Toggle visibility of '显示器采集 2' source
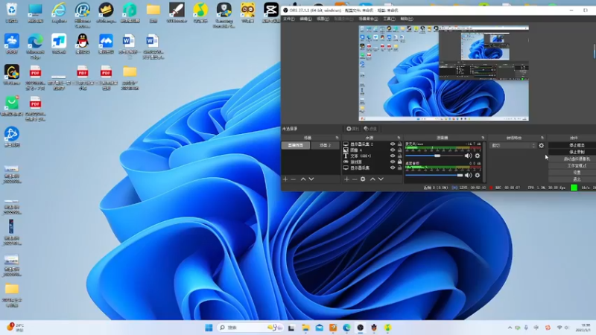Image resolution: width=596 pixels, height=335 pixels. 393,144
